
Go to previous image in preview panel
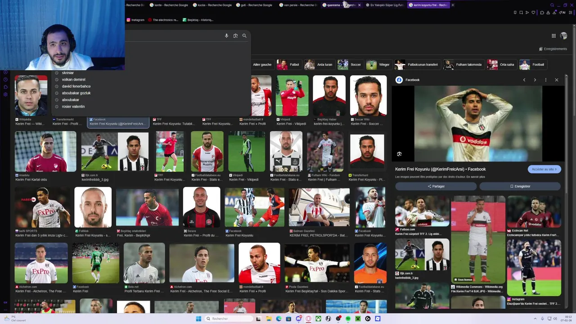524,80
